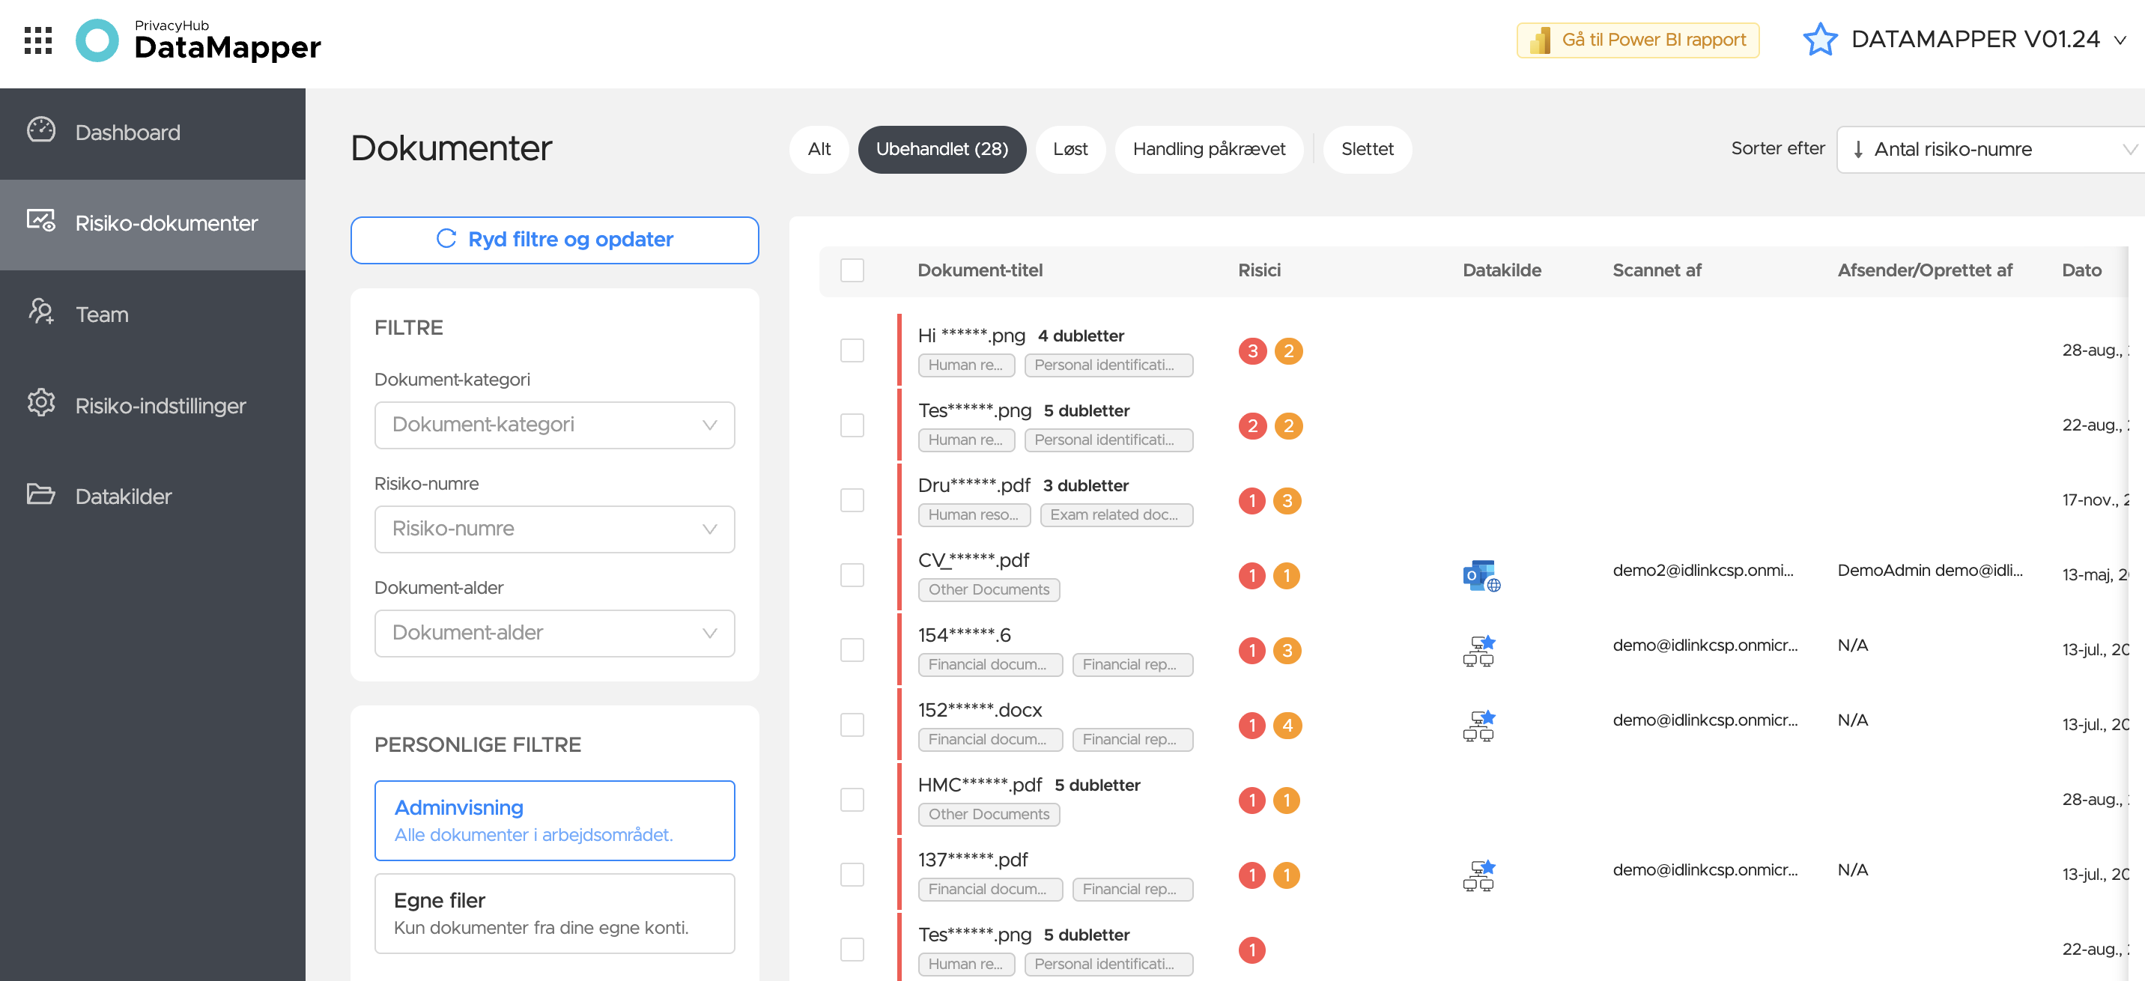Toggle the select-all documents checkbox

[x=852, y=270]
